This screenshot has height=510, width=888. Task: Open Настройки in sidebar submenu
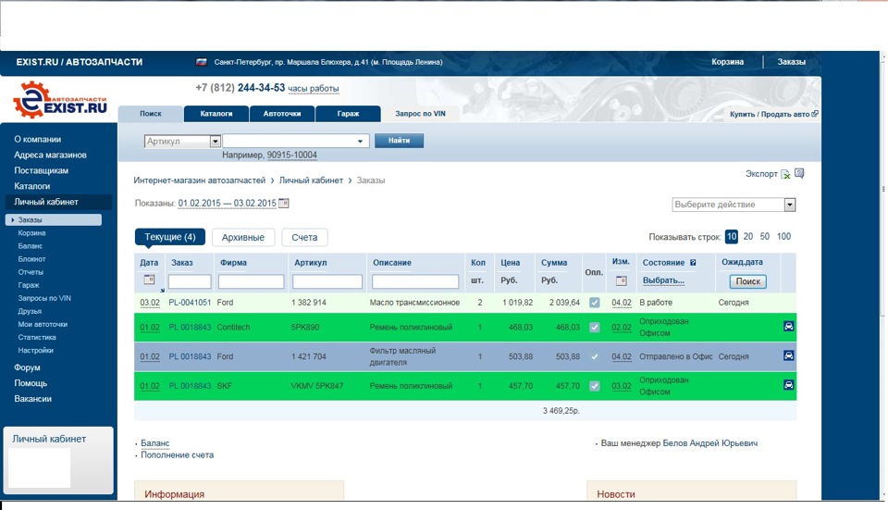[x=36, y=350]
